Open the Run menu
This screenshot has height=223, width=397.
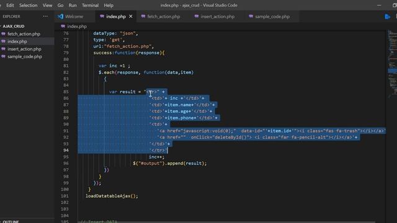click(73, 6)
